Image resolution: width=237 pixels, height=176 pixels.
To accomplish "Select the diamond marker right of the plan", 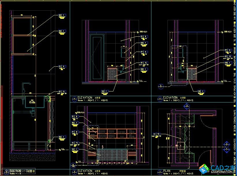I will coord(227,143).
